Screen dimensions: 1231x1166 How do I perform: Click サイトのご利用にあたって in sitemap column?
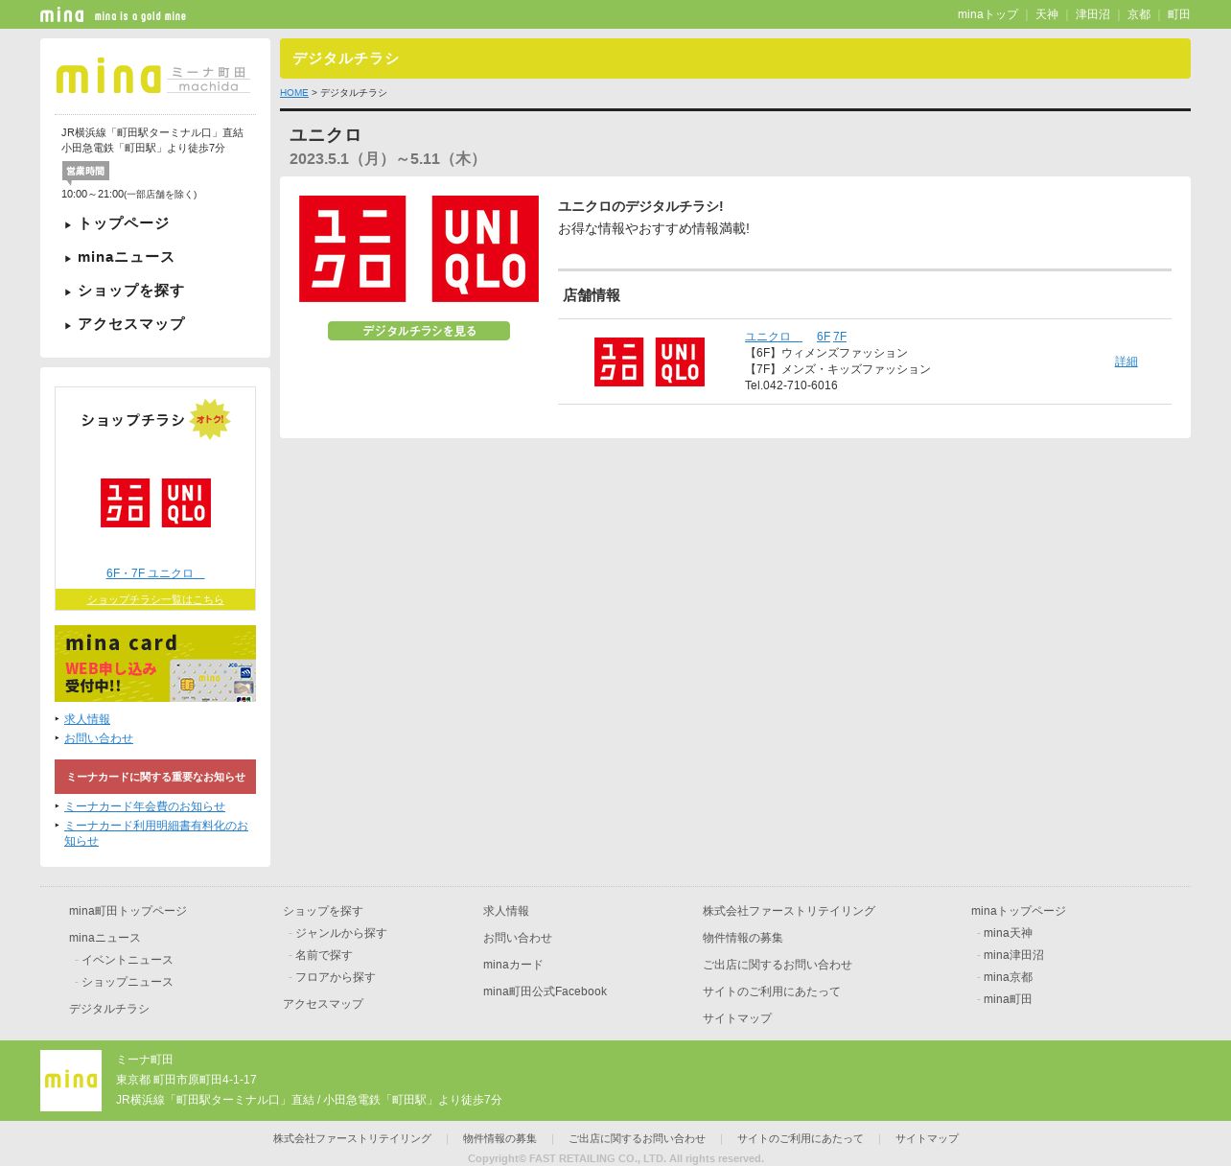(x=772, y=991)
